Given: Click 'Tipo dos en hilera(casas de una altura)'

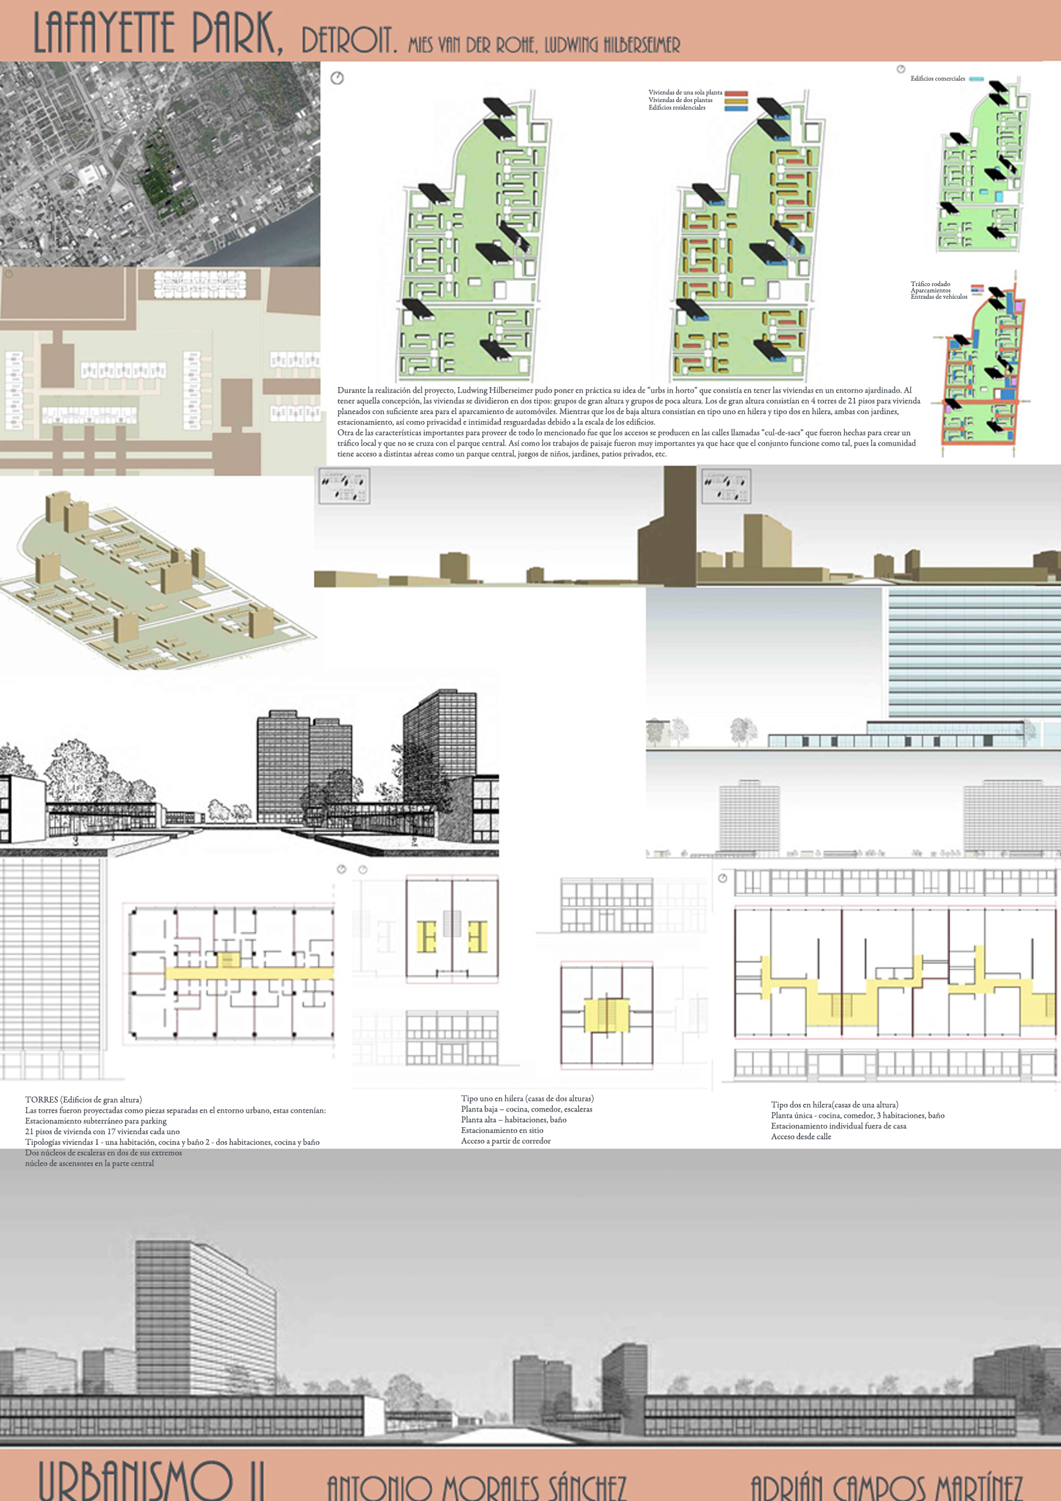Looking at the screenshot, I should [x=834, y=1105].
